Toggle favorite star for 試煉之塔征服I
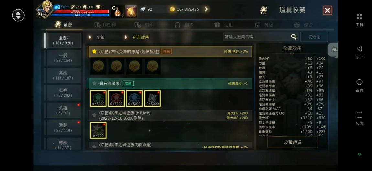Image resolution: width=372 pixels, height=171 pixels. coord(94,115)
